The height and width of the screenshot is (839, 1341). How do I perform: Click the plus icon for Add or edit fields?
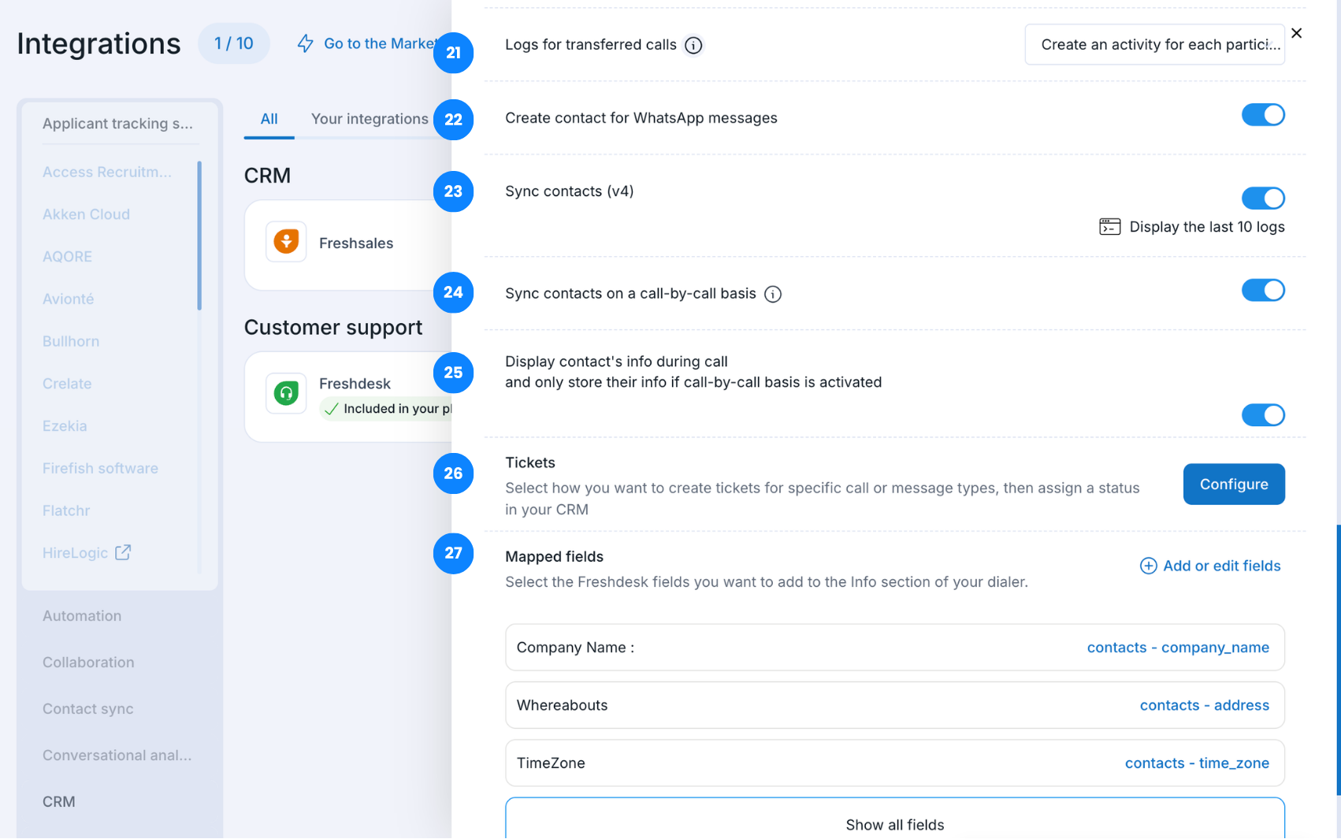pos(1148,566)
